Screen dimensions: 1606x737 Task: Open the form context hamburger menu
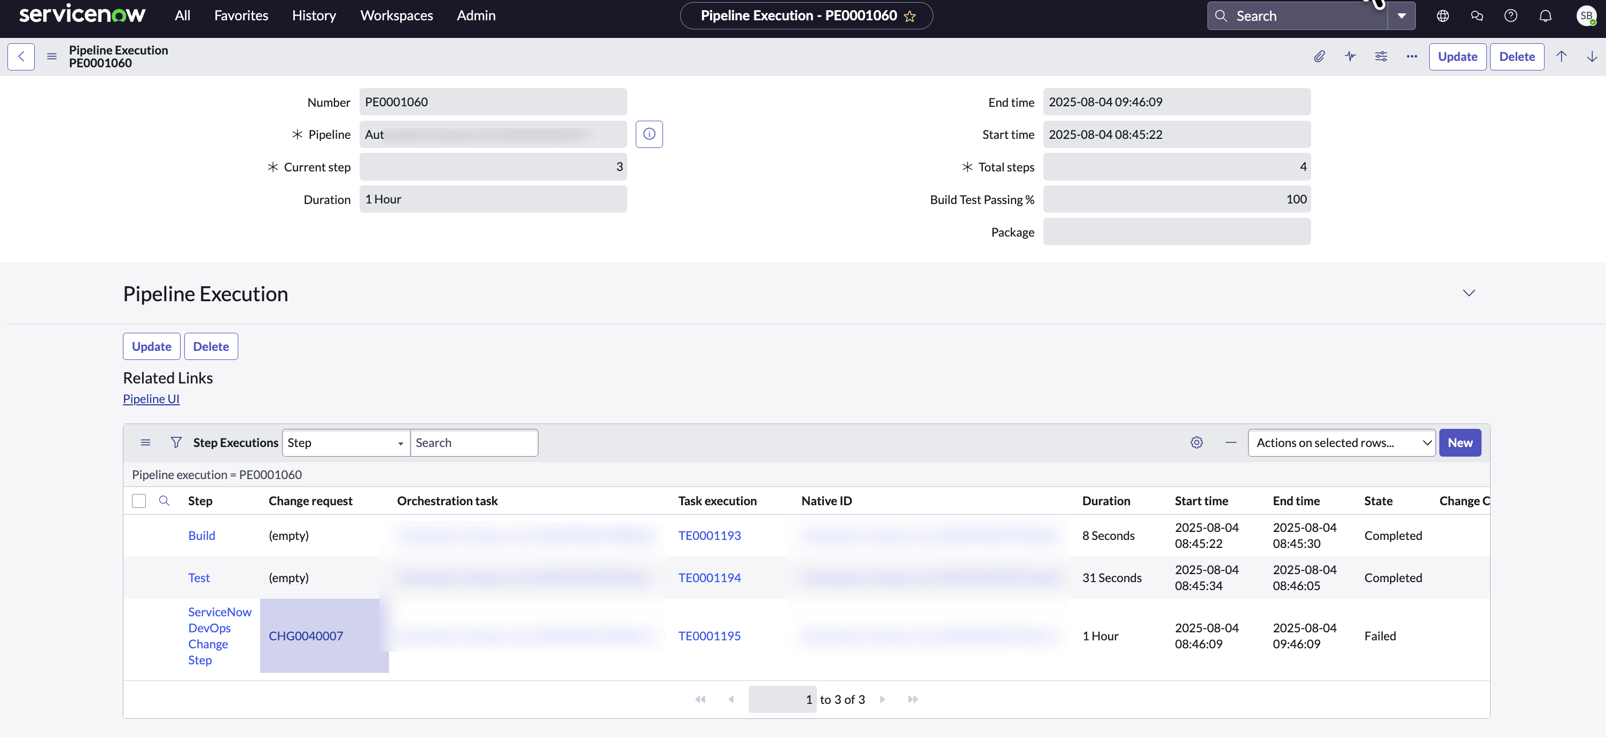[x=52, y=56]
